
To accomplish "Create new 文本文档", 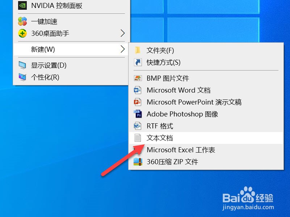I will [206, 138].
